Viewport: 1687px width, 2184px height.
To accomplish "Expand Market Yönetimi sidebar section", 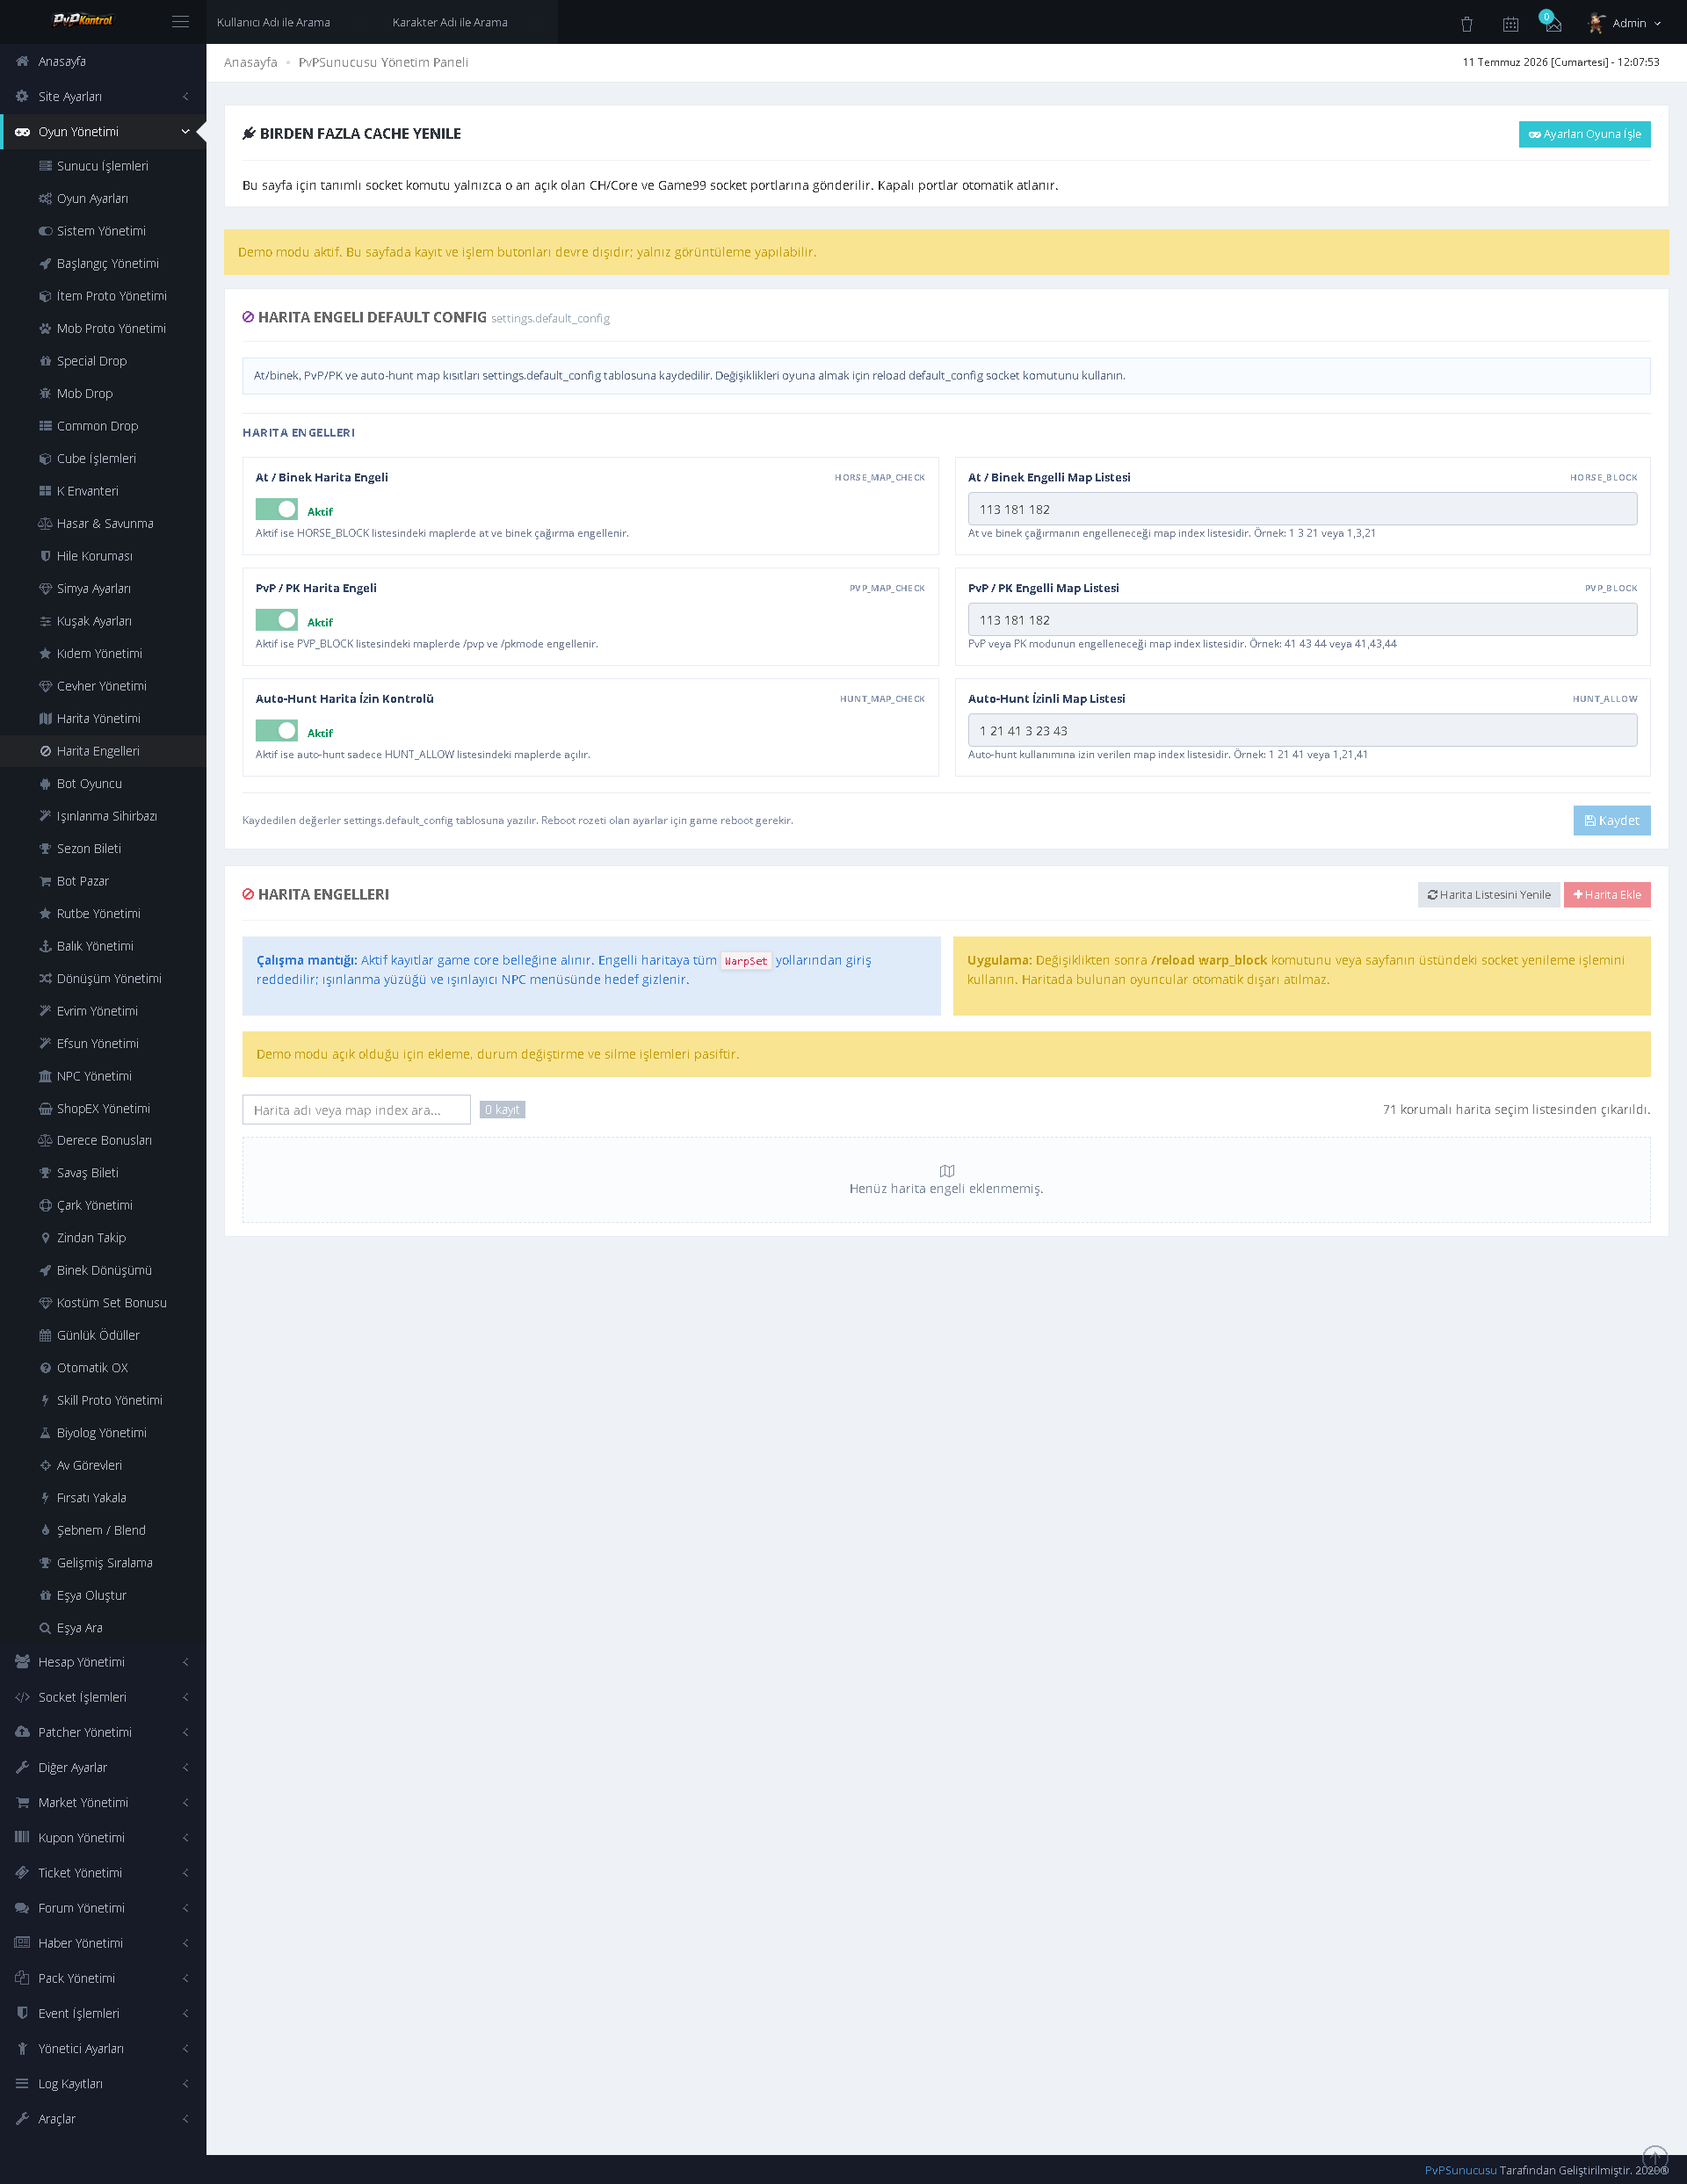I will pyautogui.click(x=103, y=1802).
